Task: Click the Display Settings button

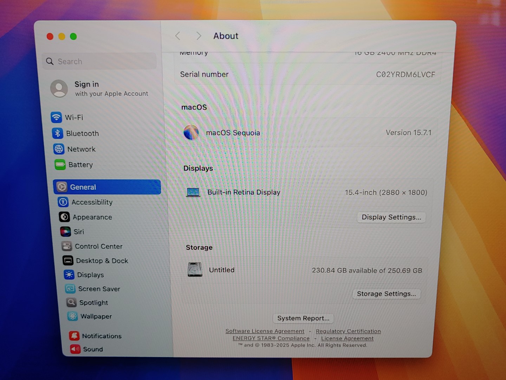Action: click(x=391, y=217)
